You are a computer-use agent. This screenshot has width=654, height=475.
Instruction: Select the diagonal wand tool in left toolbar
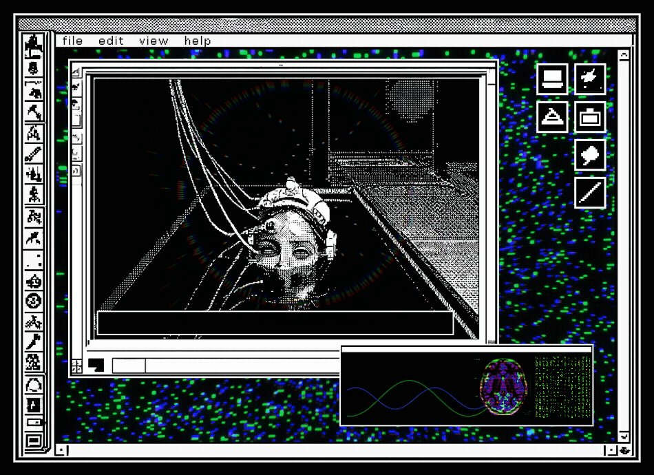33,154
